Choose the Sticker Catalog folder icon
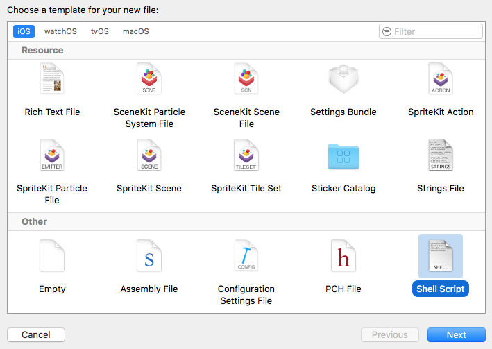This screenshot has height=349, width=492. tap(343, 155)
